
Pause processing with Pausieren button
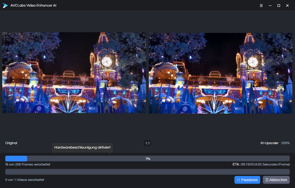[x=247, y=180]
